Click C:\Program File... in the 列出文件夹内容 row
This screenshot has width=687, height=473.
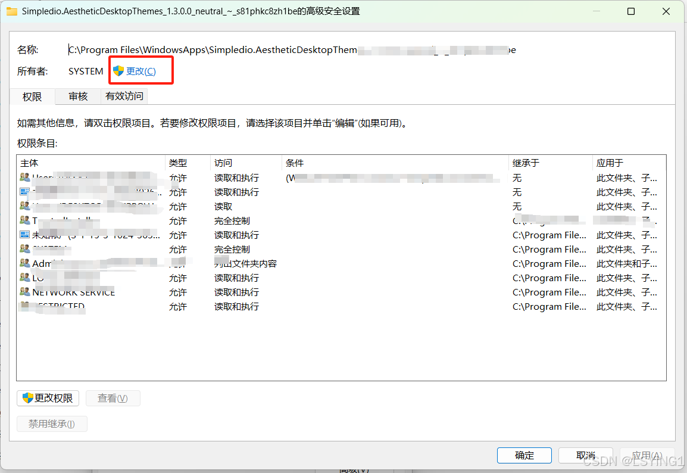(549, 264)
